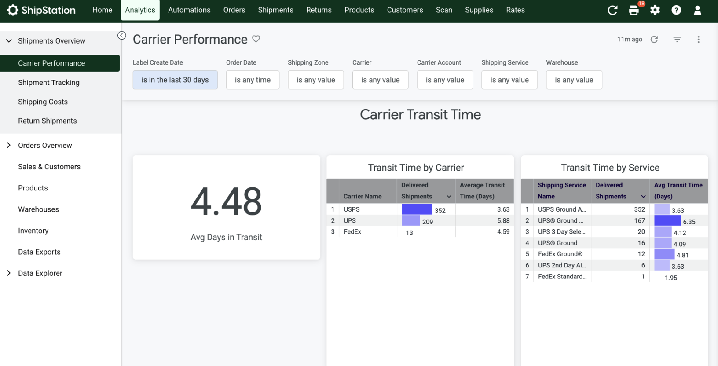Open Sales & Customers section

(49, 167)
